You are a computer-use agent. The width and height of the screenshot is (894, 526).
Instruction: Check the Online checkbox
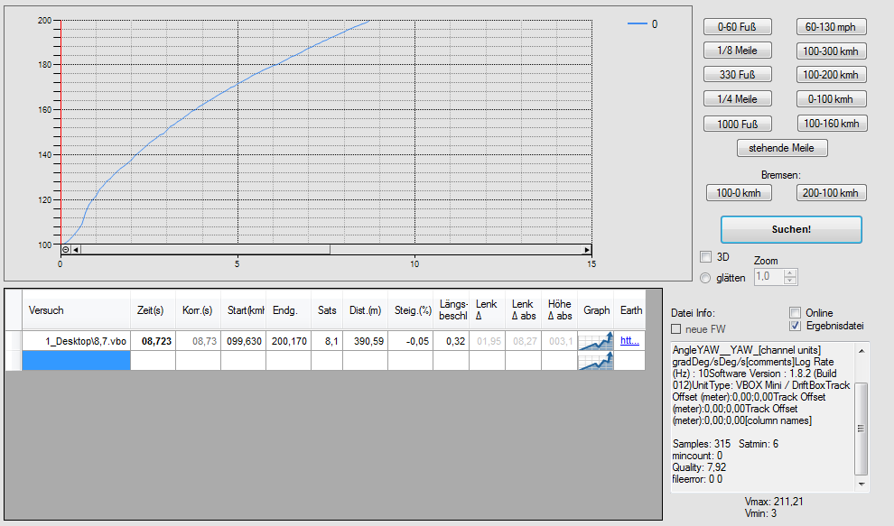tap(796, 313)
